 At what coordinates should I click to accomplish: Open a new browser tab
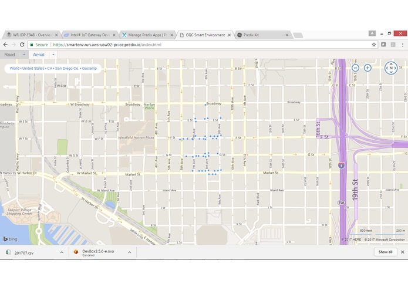click(x=298, y=35)
